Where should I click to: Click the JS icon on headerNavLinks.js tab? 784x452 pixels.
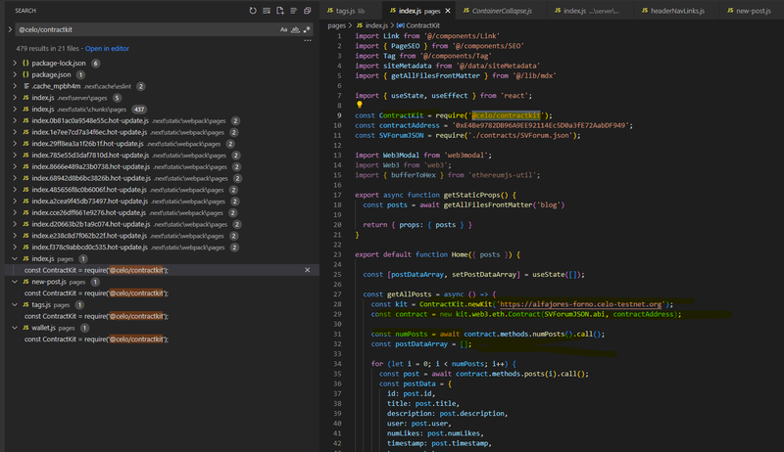coord(645,11)
